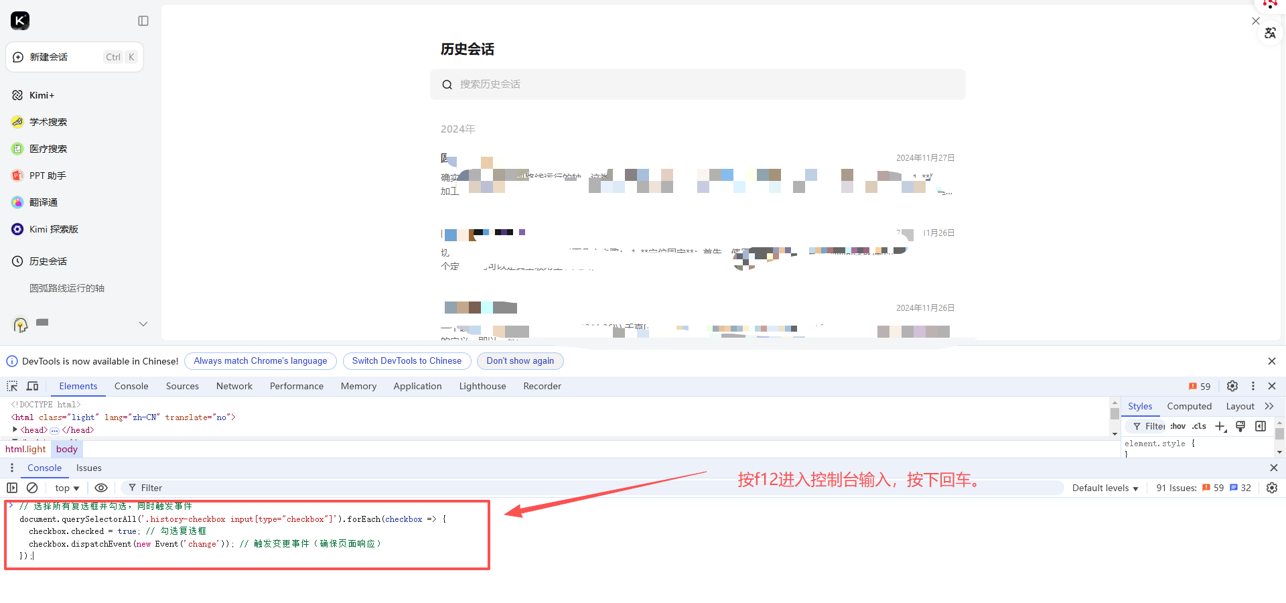
Task: Click Always match Chrome's language
Action: (261, 361)
